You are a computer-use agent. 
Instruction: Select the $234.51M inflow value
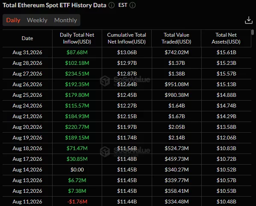click(x=77, y=74)
